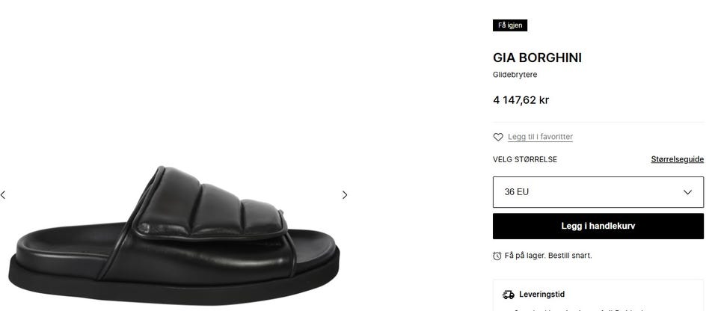Show the previous product image

(x=3, y=195)
